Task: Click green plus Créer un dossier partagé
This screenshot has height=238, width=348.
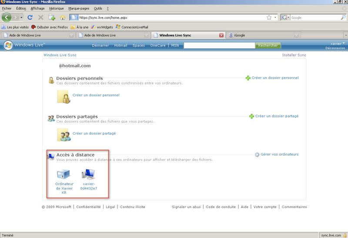Action: click(x=274, y=116)
